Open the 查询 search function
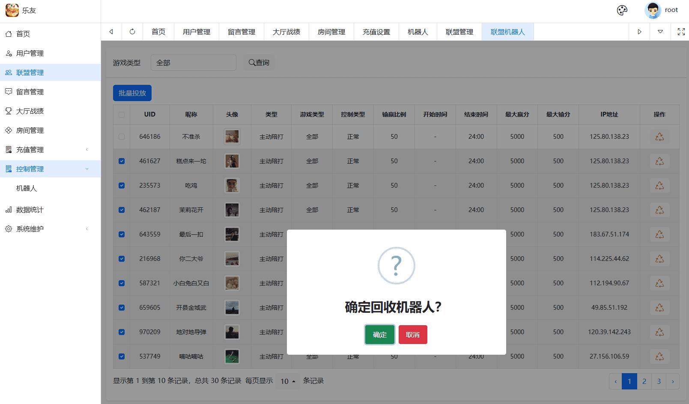Viewport: 689px width, 404px height. point(259,62)
